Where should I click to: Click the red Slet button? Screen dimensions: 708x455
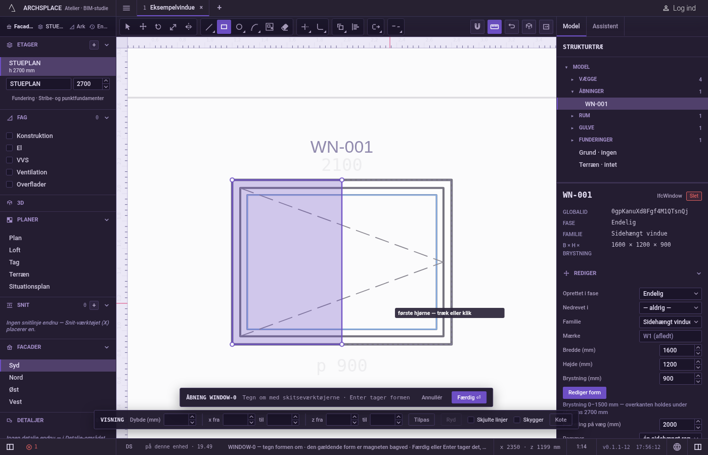pyautogui.click(x=694, y=196)
